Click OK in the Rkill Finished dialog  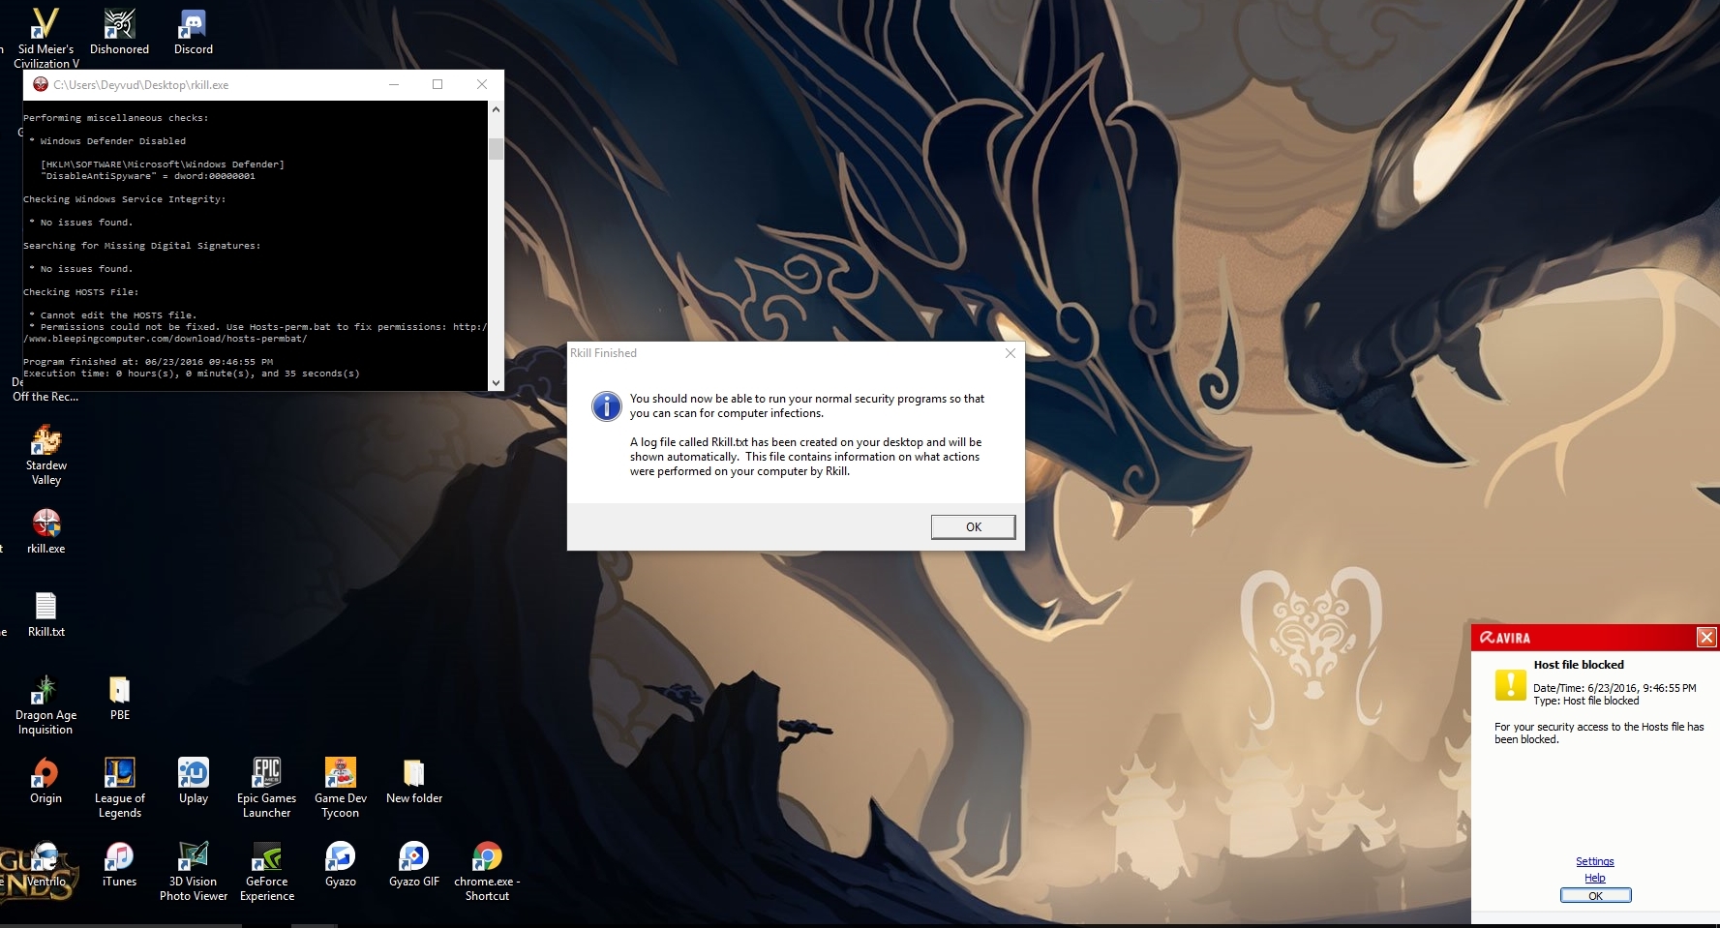[973, 526]
